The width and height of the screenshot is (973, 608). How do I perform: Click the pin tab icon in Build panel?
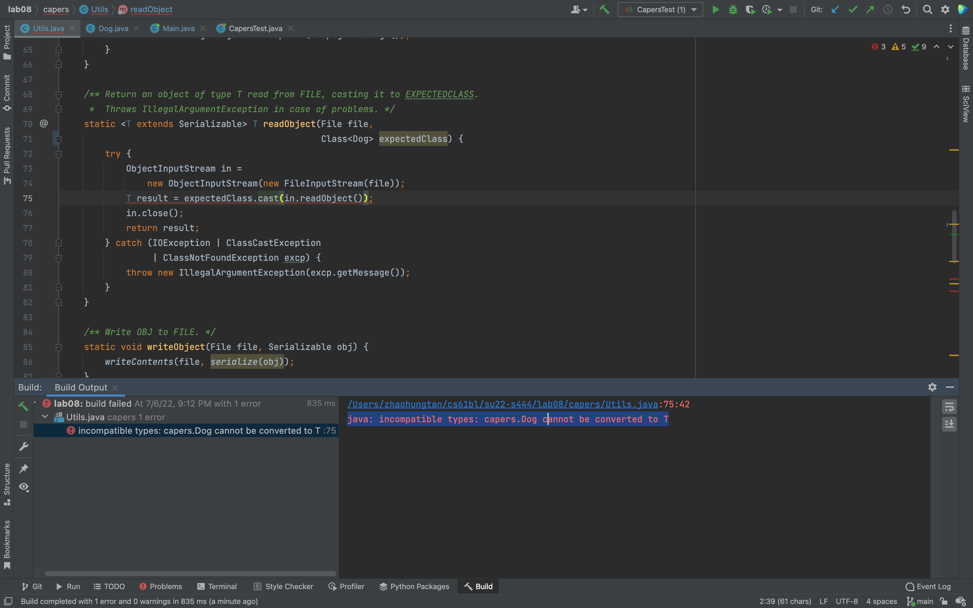24,468
